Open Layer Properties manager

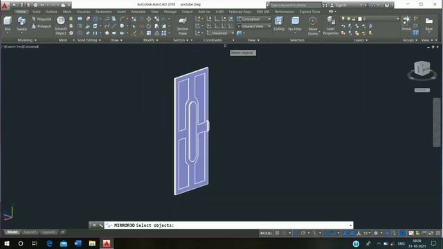point(331,26)
